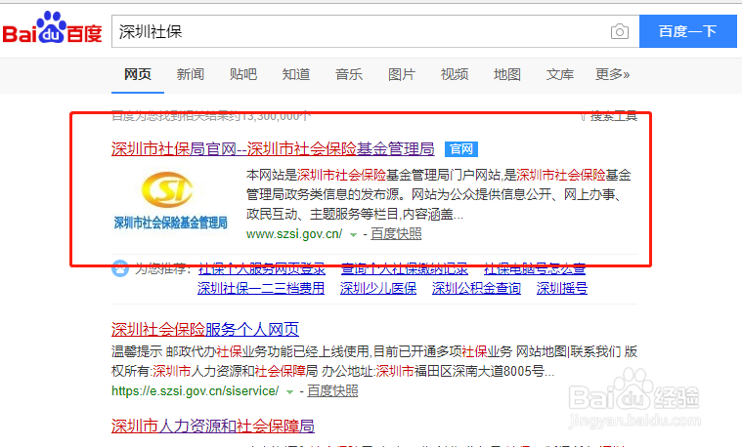This screenshot has width=742, height=447.
Task: Expand dropdown arrow after www.szsi.gov.cn/
Action: tap(353, 234)
